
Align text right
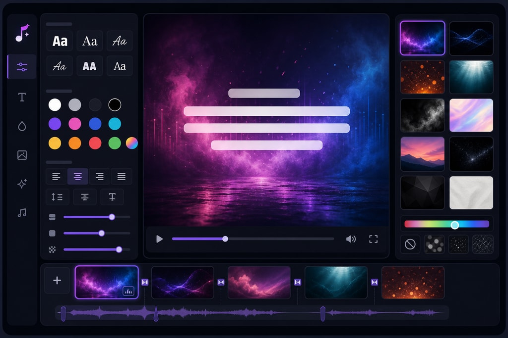click(x=99, y=177)
